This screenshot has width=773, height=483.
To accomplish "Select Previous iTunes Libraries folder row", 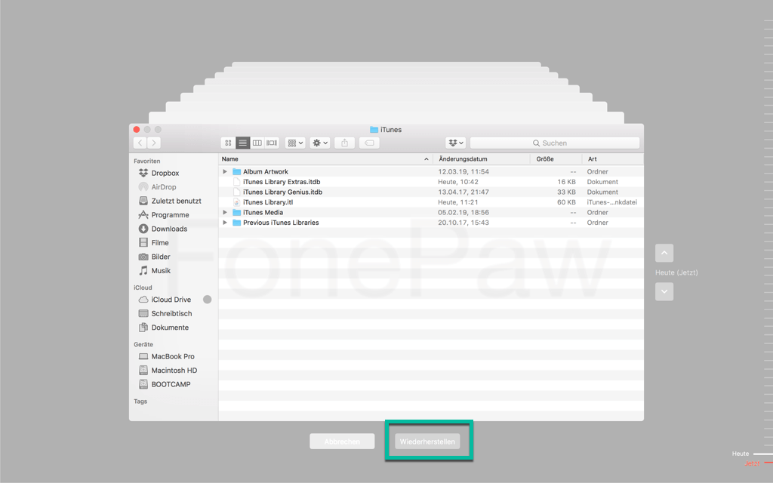I will point(431,223).
